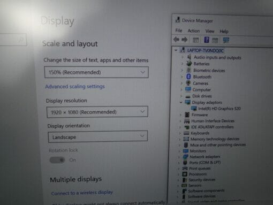This screenshot has height=205, width=273.
Task: Collapse the LAPTOP-TV0NDQ0C root node
Action: [x=176, y=50]
